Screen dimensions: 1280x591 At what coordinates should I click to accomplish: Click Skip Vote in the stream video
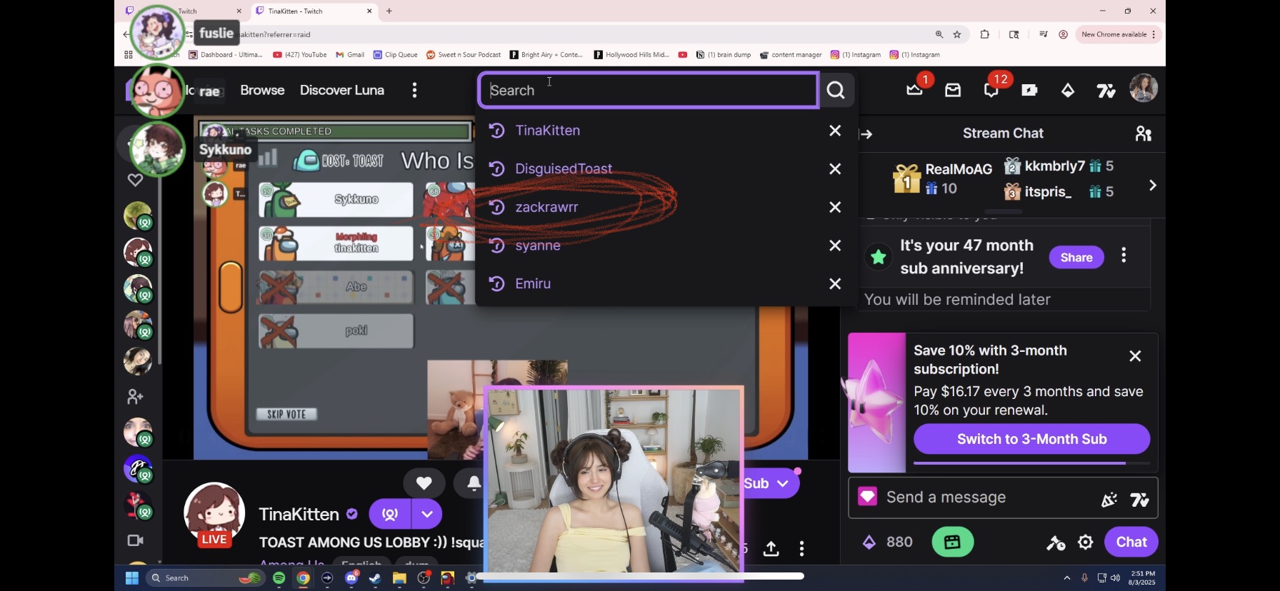click(286, 414)
